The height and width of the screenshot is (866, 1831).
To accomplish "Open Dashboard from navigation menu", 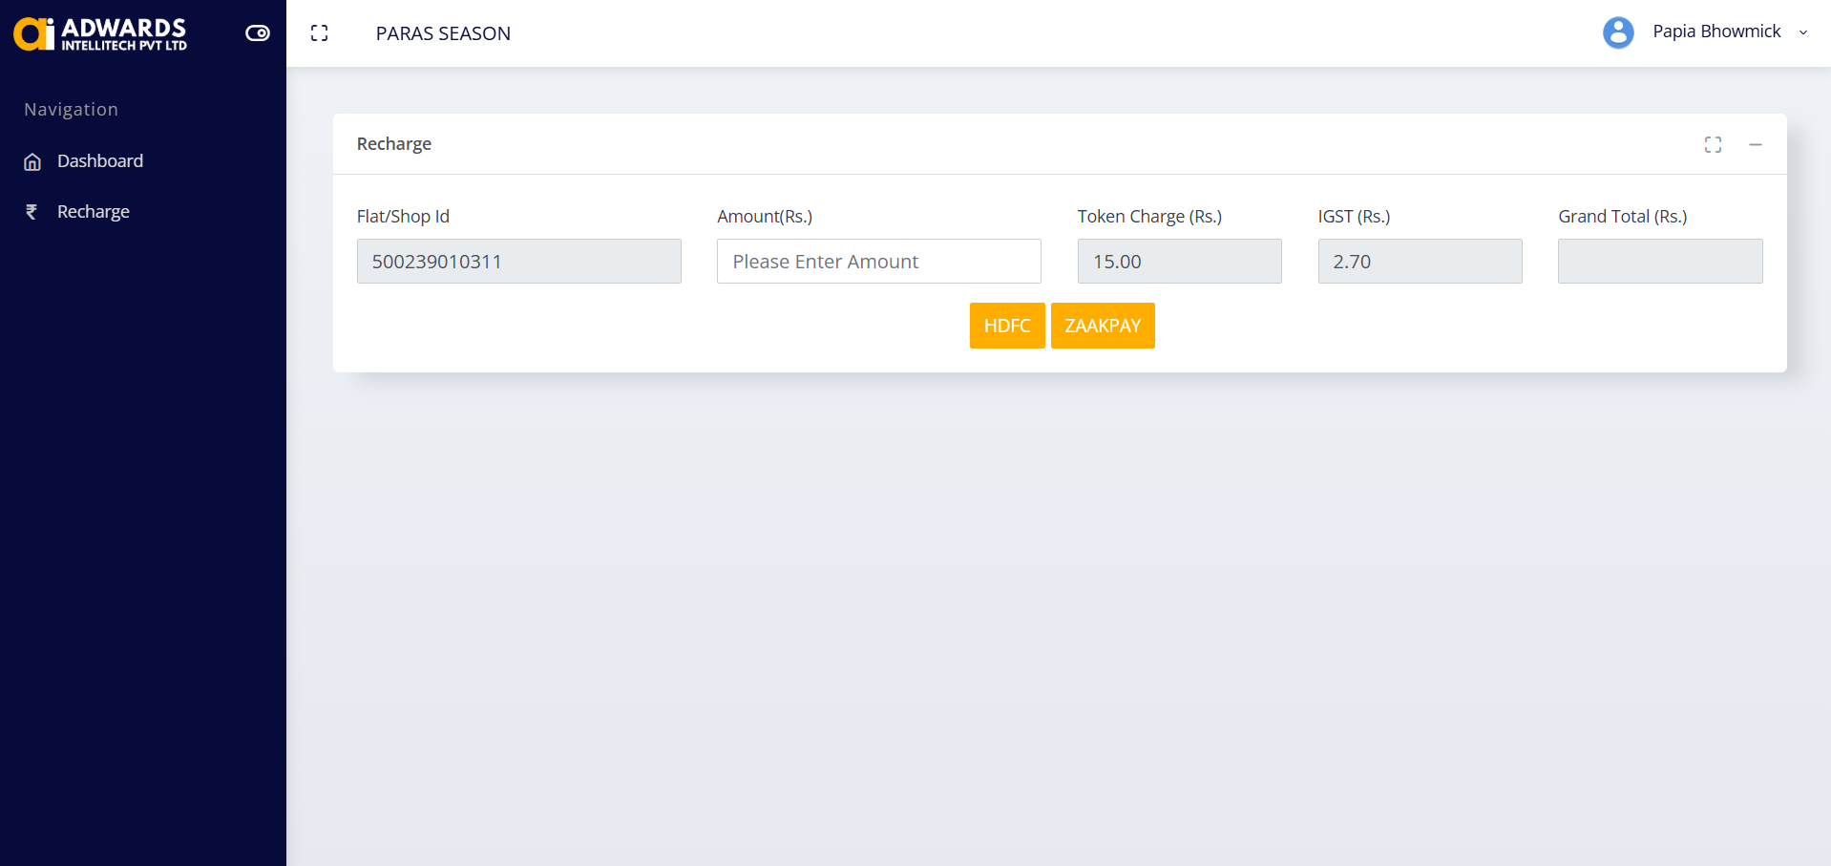I will 100,161.
